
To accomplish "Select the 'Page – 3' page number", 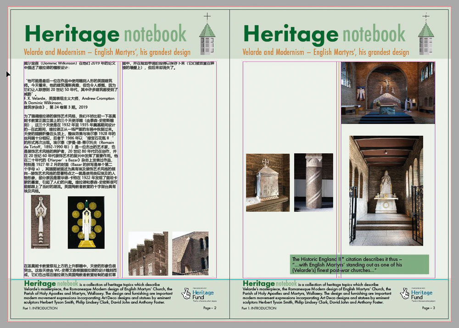I will coord(429,308).
